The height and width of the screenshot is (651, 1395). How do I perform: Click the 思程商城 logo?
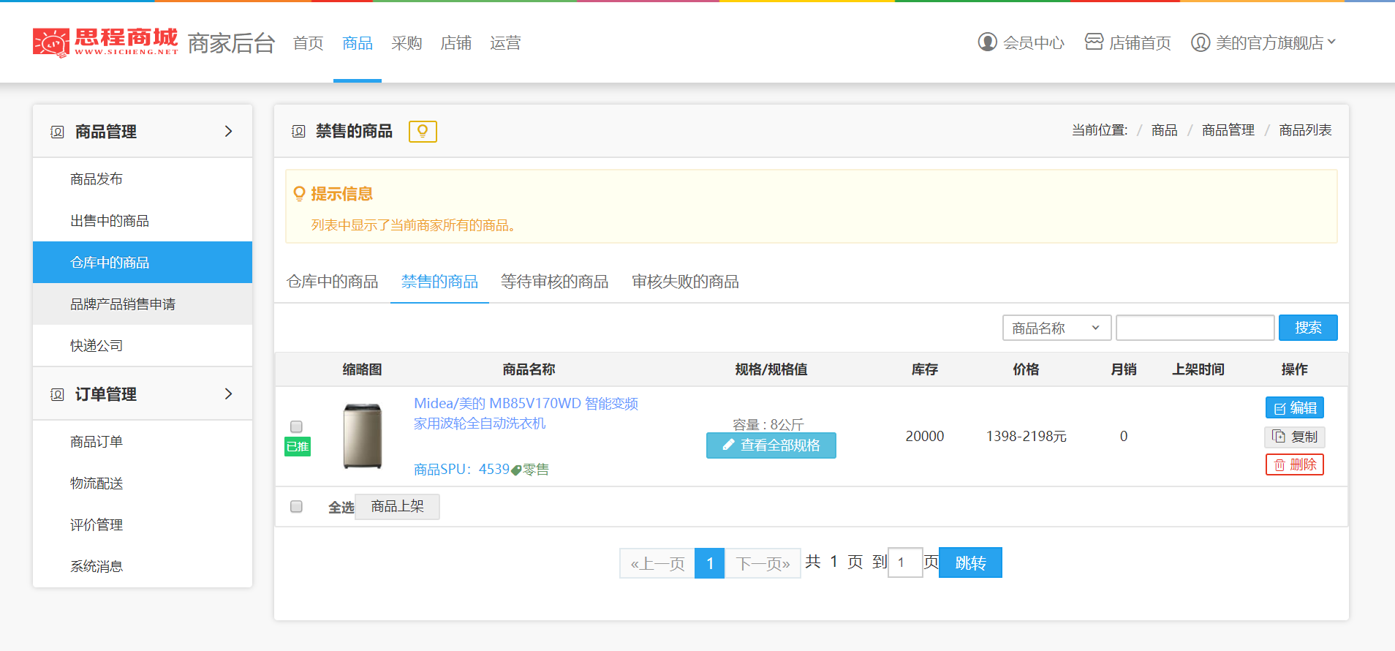coord(105,42)
